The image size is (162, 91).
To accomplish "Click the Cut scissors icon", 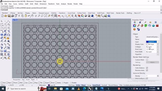I will point(19,16).
